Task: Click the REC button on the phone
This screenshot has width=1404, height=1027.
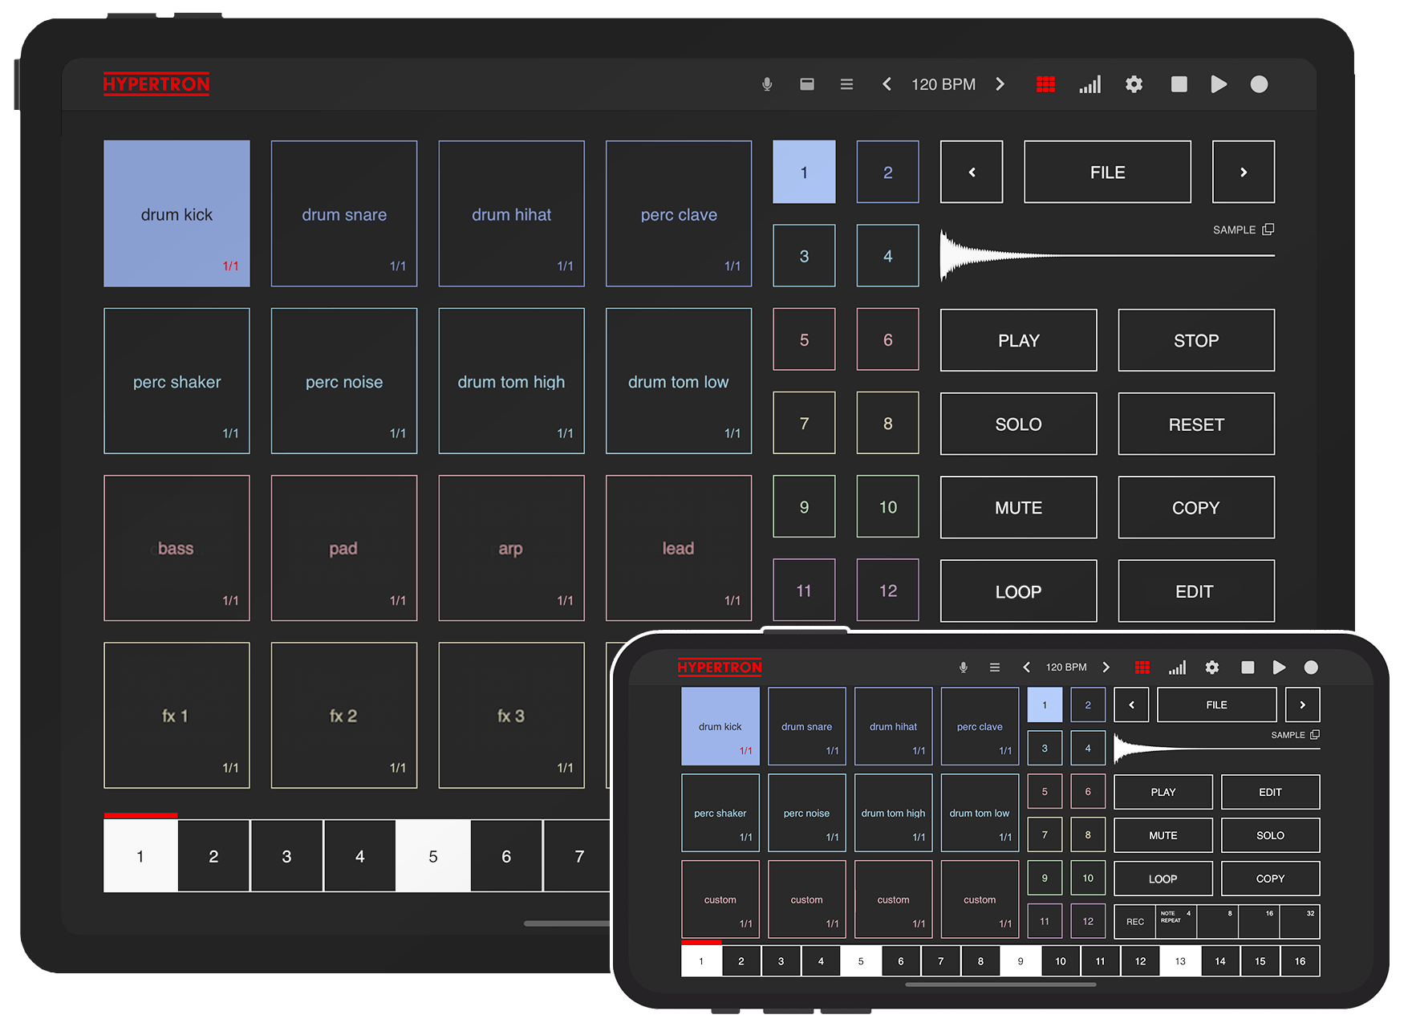Action: click(1135, 922)
